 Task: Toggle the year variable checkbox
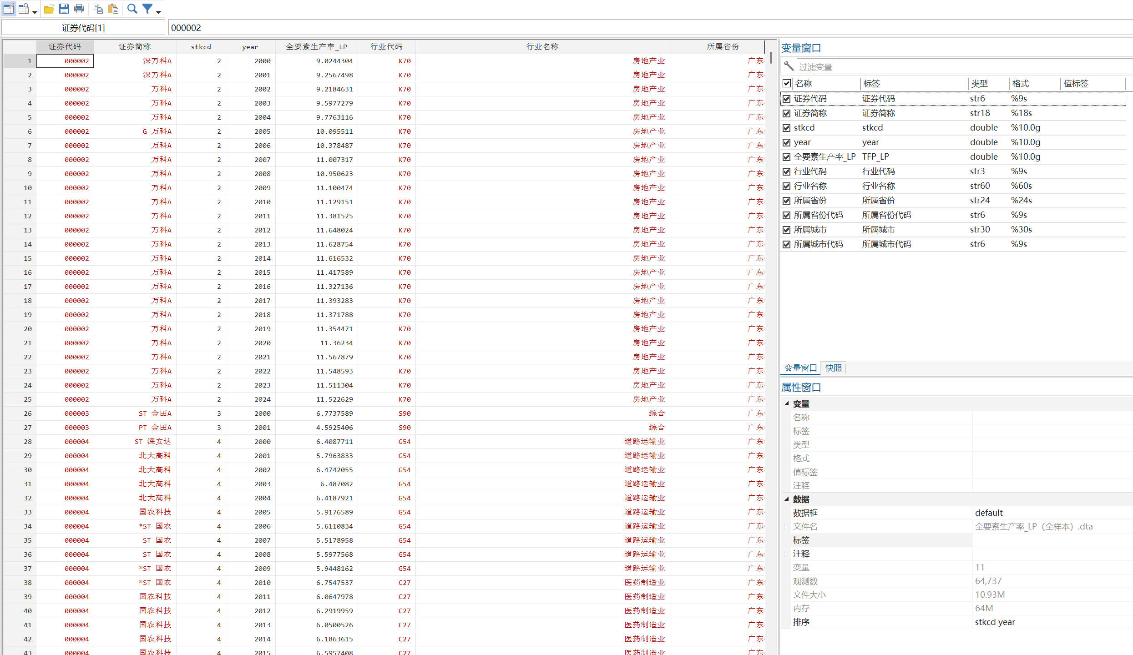(x=786, y=142)
